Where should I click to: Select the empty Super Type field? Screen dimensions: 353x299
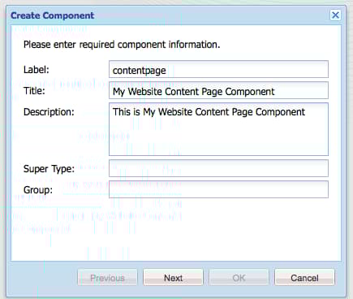(218, 168)
